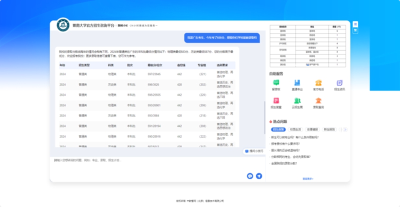Switch to the 校园生活 topic tab
This screenshot has width=400, height=207.
(x=295, y=129)
